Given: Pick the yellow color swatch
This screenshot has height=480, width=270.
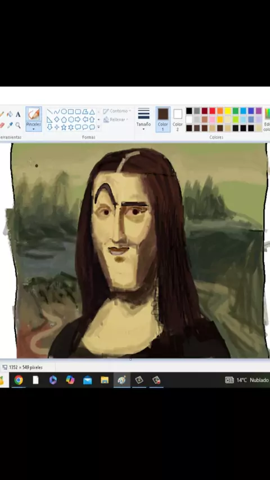Looking at the screenshot, I should pyautogui.click(x=228, y=111).
